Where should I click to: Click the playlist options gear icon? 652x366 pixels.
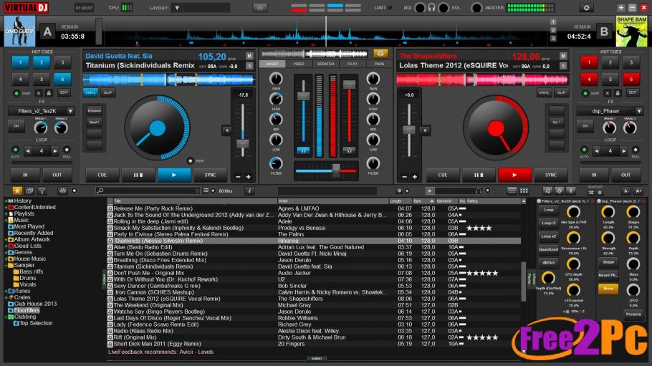point(600,193)
